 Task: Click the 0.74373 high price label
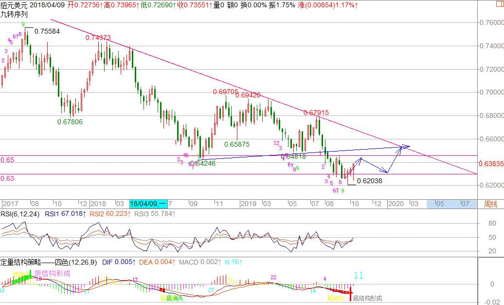pos(98,38)
